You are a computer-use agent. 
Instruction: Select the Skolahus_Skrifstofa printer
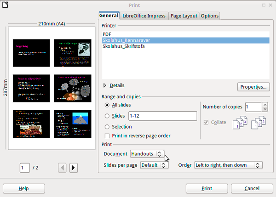(x=124, y=46)
